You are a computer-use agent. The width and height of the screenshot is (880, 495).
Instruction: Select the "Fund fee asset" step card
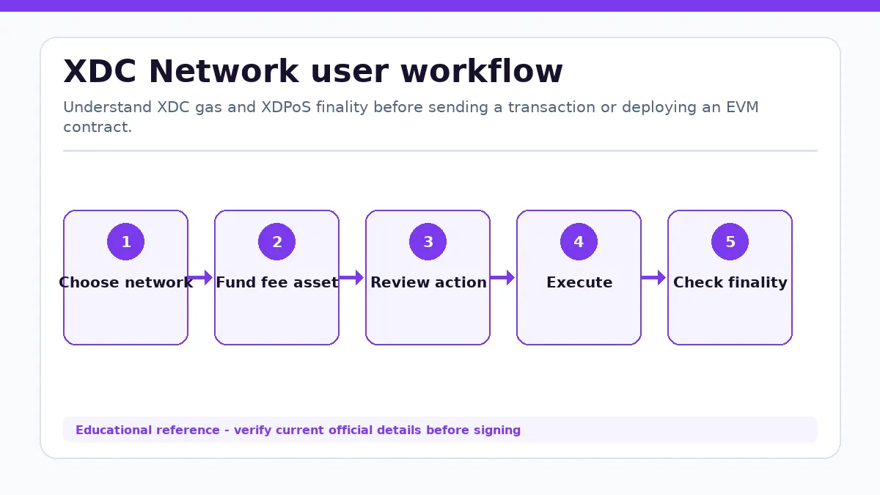[x=277, y=277]
